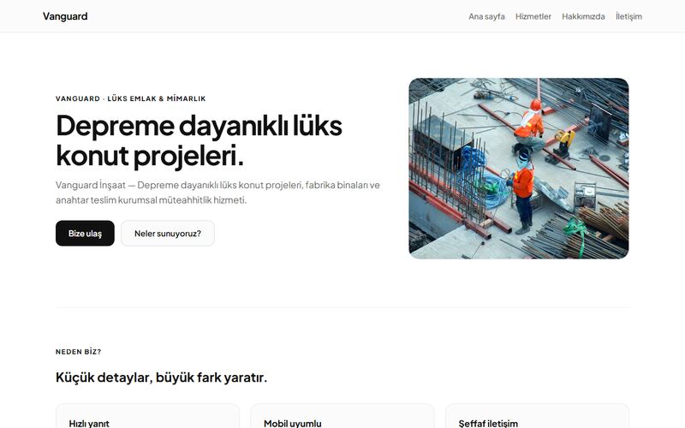Select the Mobil uyumlu card title
The height and width of the screenshot is (428, 685).
292,423
